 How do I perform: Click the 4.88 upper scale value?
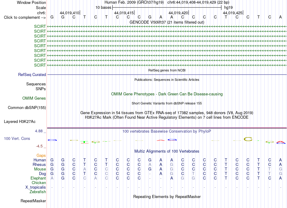tap(39, 131)
